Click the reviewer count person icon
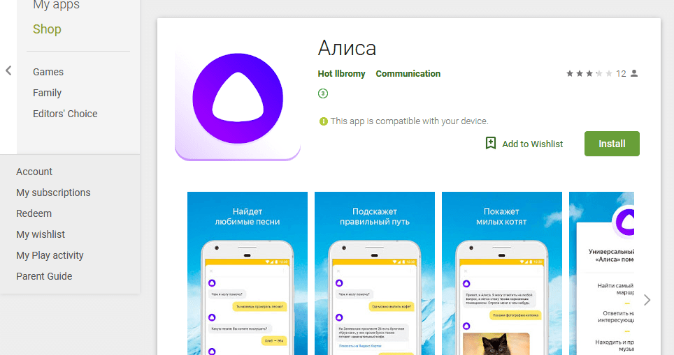Screen dimensions: 674x355 coord(634,74)
